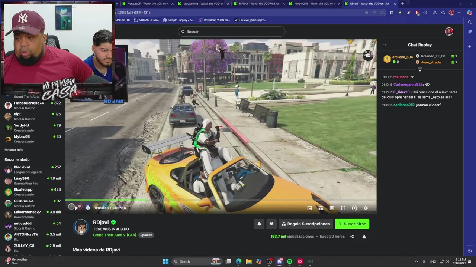Click Edge sidebar add plus icon
The height and width of the screenshot is (267, 476).
click(x=470, y=46)
